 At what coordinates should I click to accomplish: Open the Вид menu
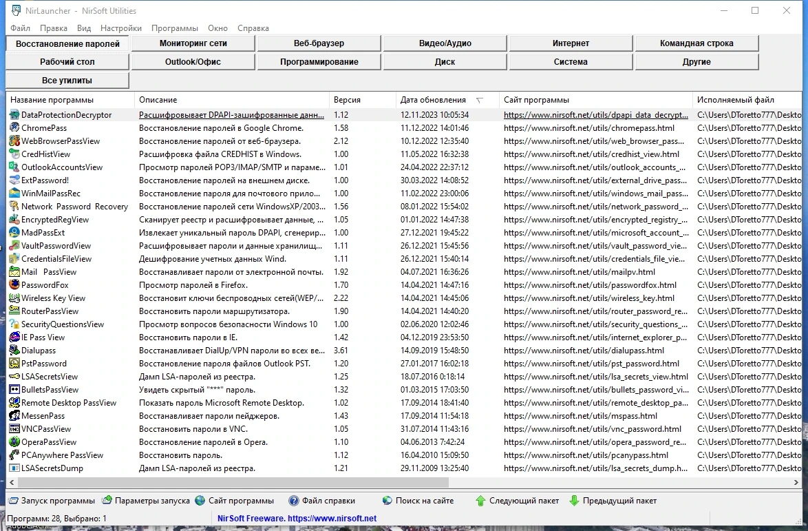point(84,28)
